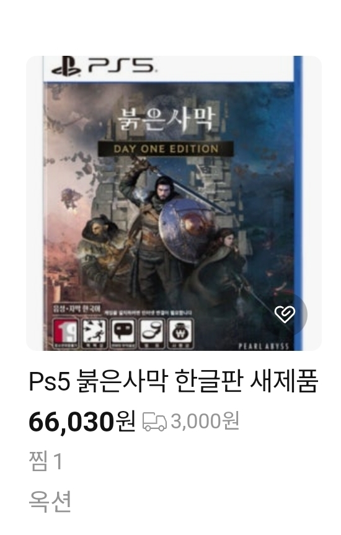Click the Pearl Abyss publisher logo
Image resolution: width=341 pixels, height=535 pixels.
pos(264,347)
